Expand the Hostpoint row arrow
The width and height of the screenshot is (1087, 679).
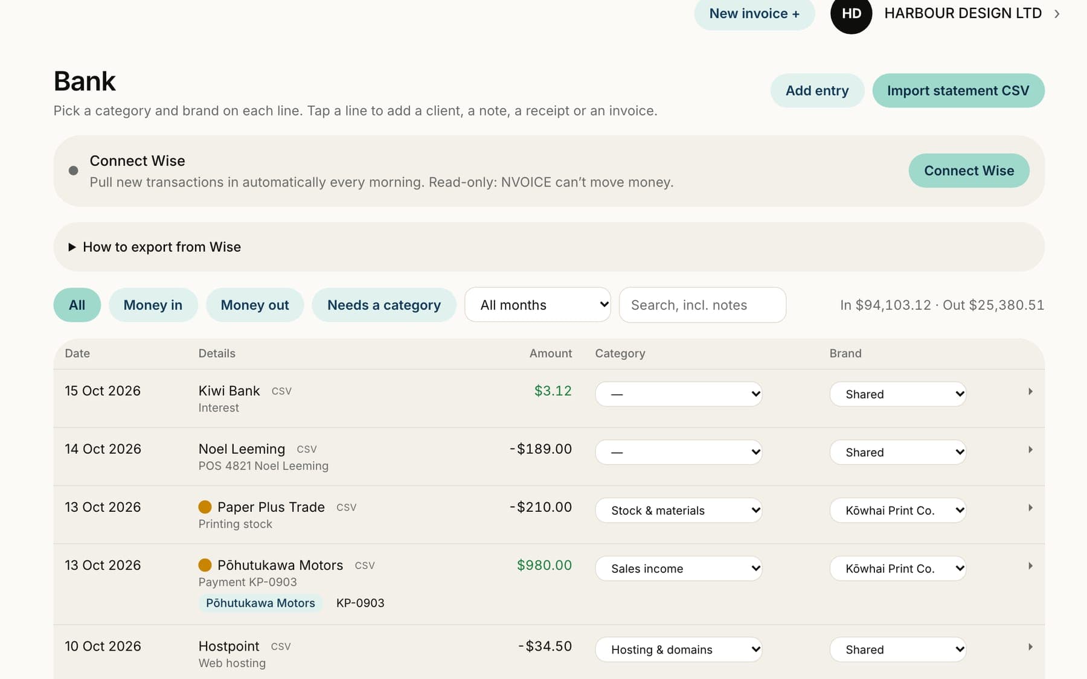(x=1030, y=647)
